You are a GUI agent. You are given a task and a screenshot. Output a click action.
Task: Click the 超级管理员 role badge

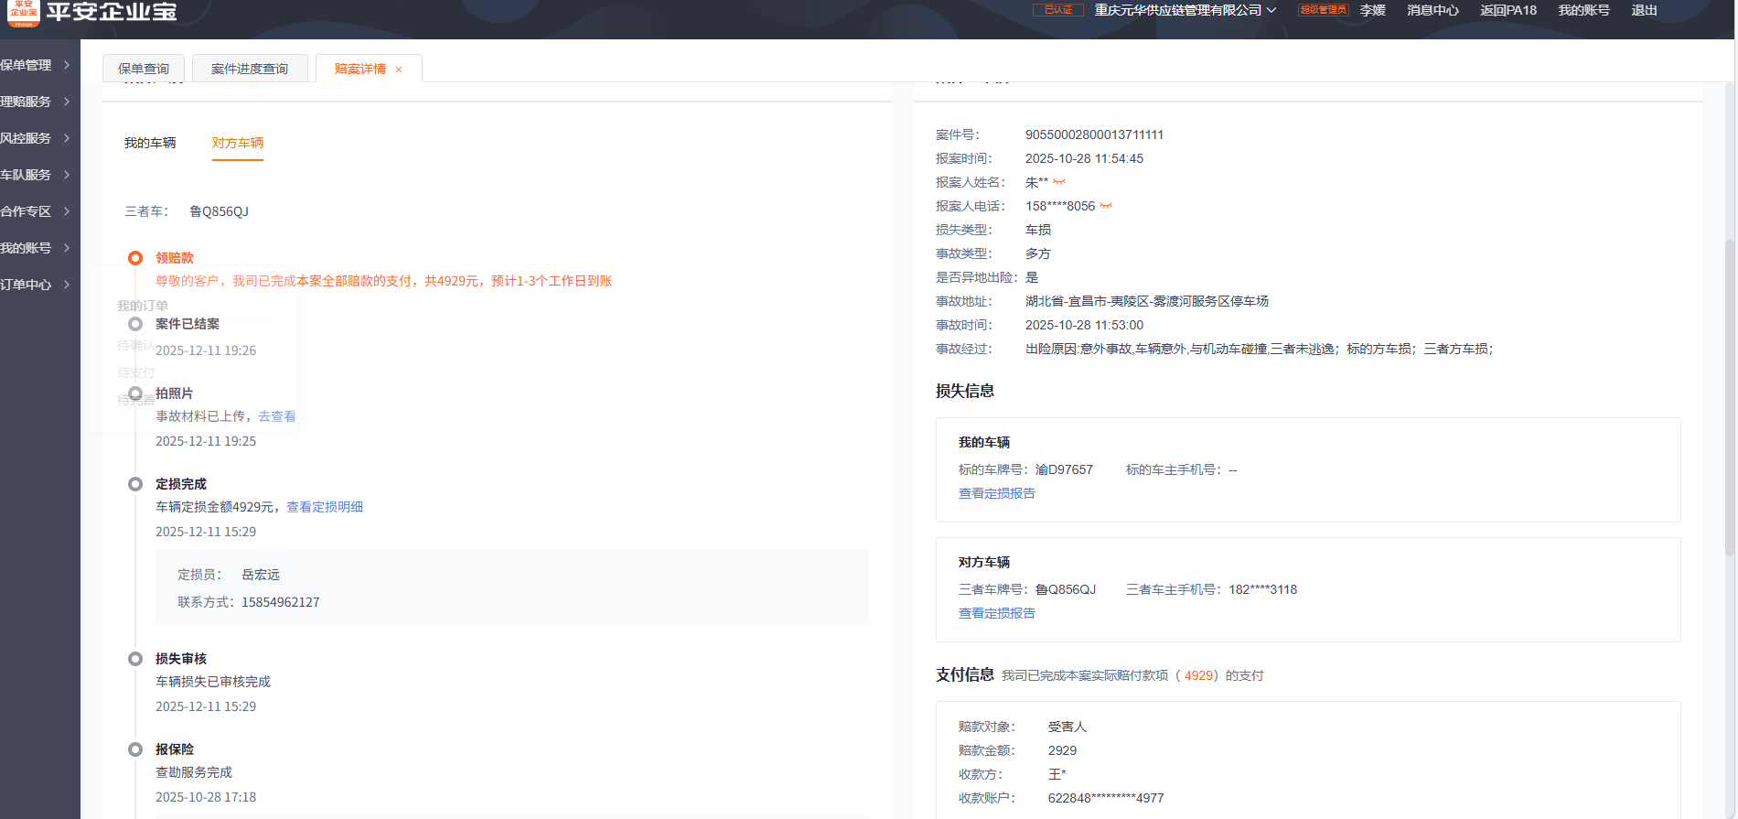pos(1323,10)
